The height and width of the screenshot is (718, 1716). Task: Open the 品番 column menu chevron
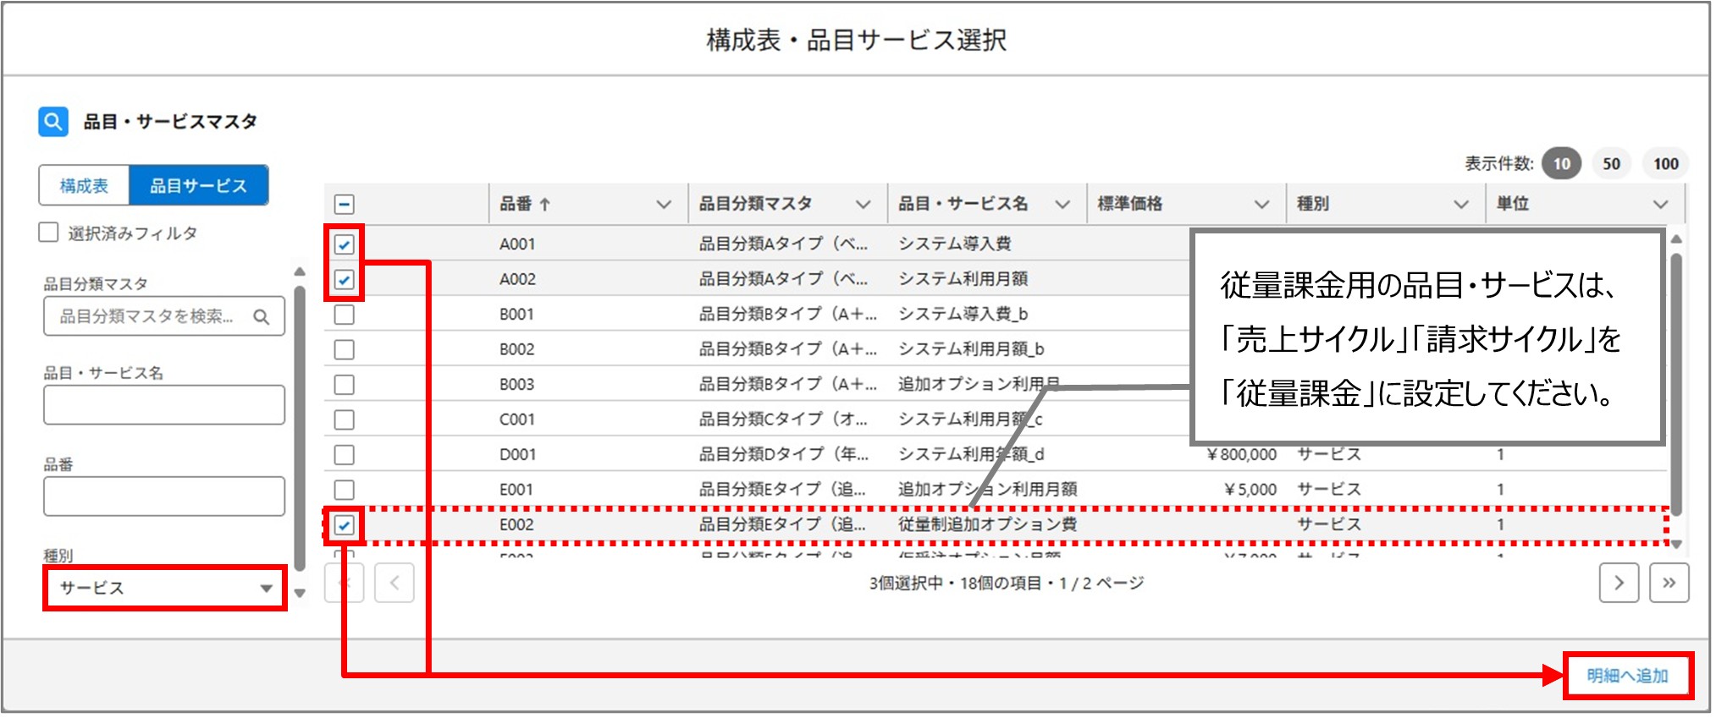point(664,205)
